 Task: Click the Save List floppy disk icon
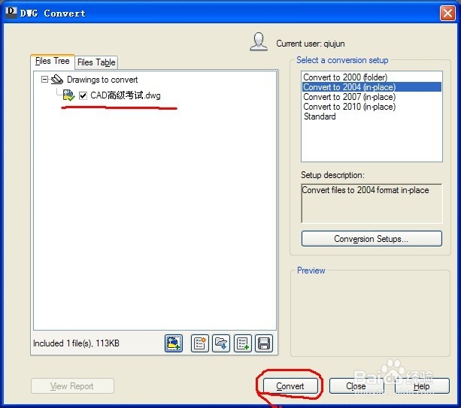pos(264,343)
